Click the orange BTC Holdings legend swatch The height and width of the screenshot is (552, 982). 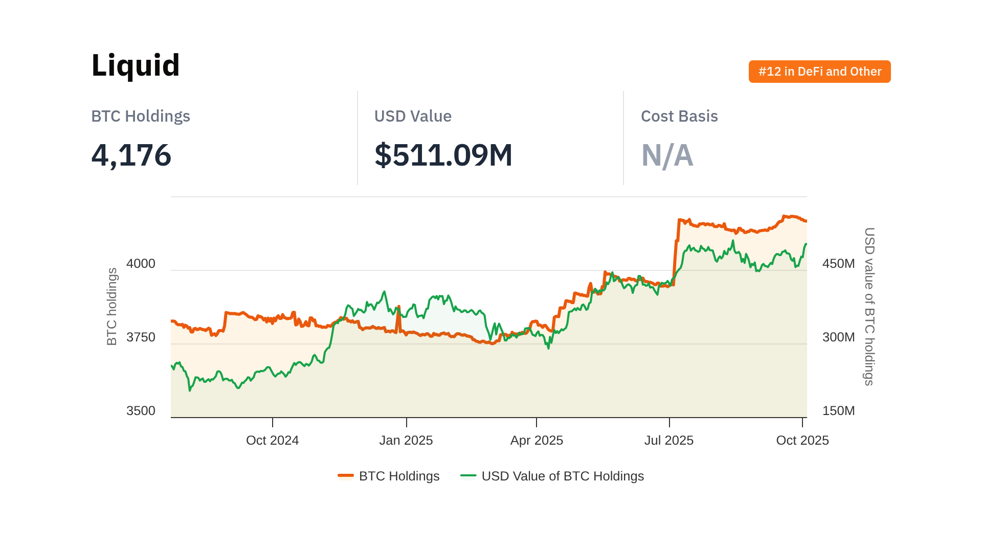[346, 476]
